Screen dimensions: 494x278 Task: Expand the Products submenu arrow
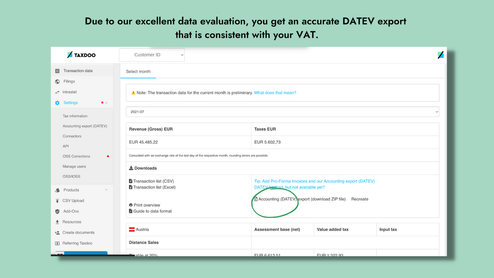click(x=107, y=190)
